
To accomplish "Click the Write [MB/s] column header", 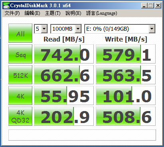I will 126,40.
